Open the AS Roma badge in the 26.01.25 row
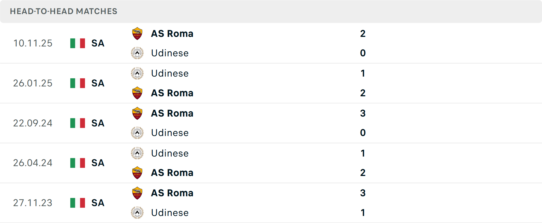Viewport: 542px width, 223px height. tap(137, 93)
